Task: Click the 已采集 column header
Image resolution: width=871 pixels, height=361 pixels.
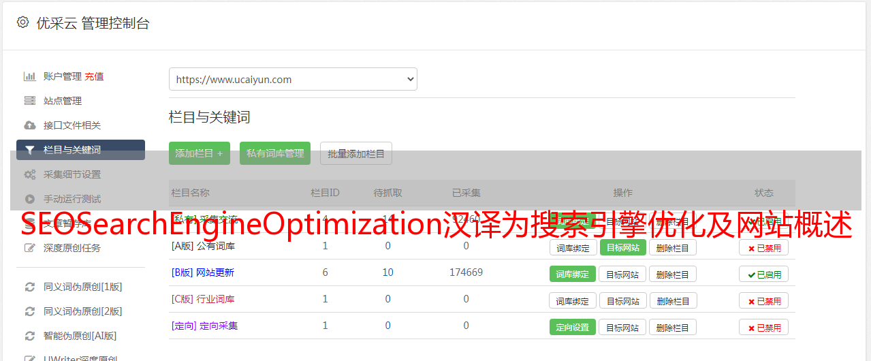Action: coord(466,193)
